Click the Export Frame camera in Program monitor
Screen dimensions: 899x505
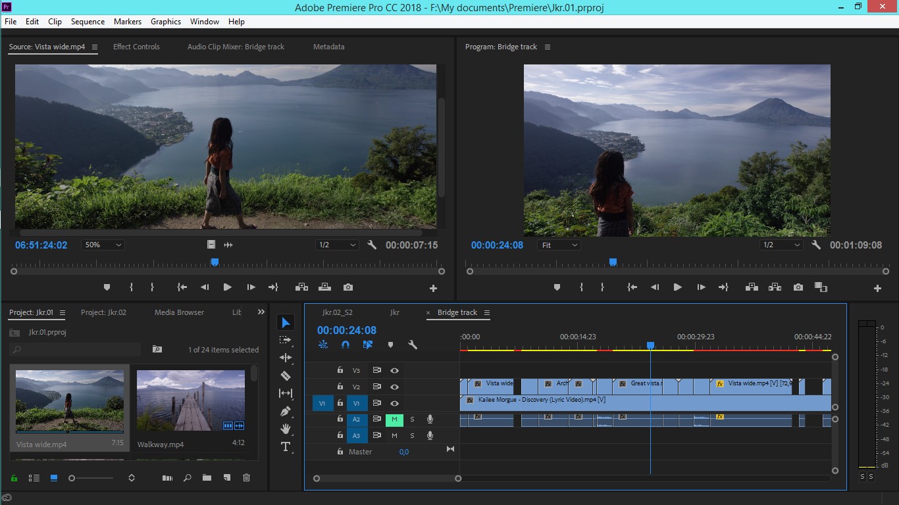[x=798, y=287]
